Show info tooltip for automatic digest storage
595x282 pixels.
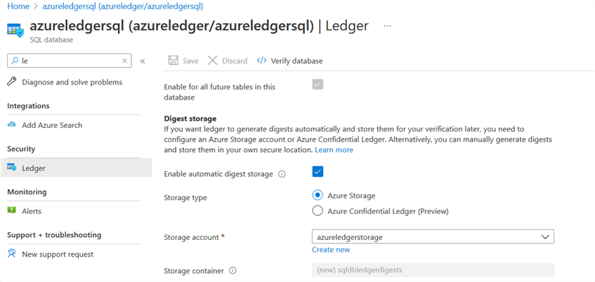point(282,174)
